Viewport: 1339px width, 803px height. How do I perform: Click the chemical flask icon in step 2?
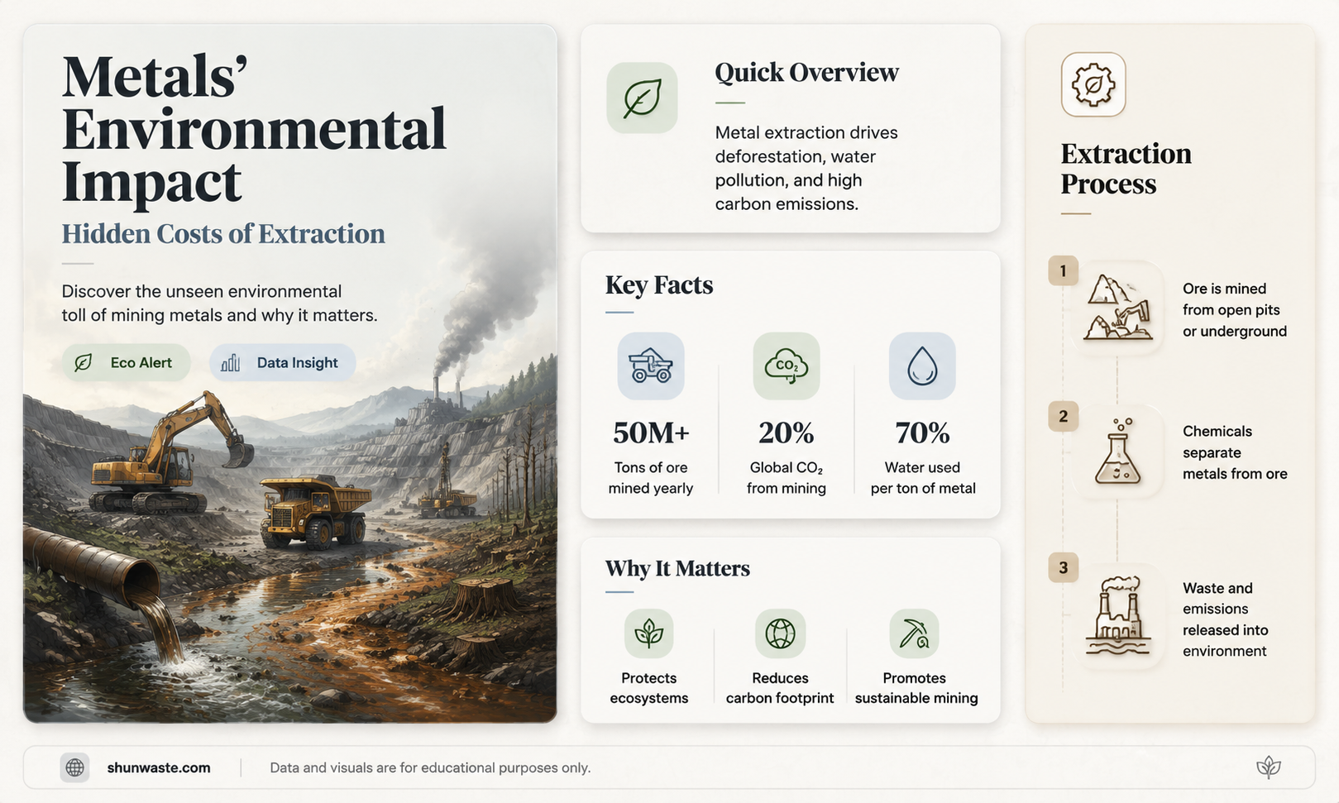[1118, 452]
